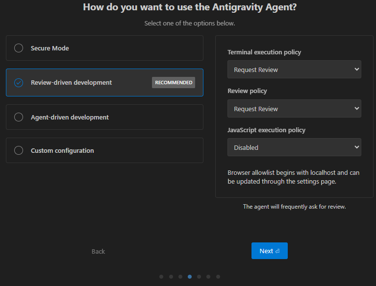Jump to first pagination dot
This screenshot has width=376, height=286.
(161, 277)
